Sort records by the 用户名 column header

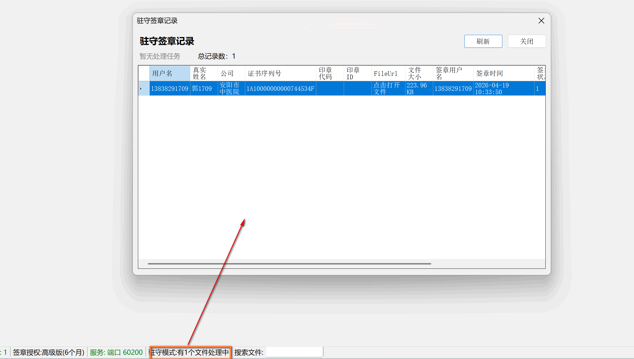(x=169, y=73)
